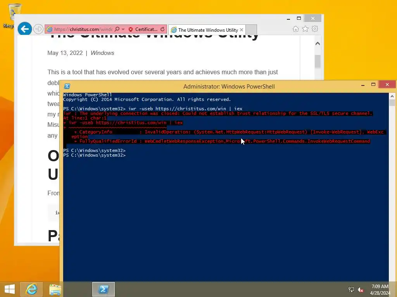The width and height of the screenshot is (397, 297).
Task: Minimize the PowerShell window
Action: click(363, 85)
